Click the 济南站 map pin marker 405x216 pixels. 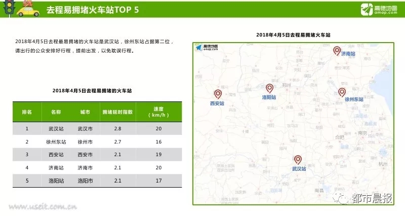pyautogui.click(x=337, y=50)
